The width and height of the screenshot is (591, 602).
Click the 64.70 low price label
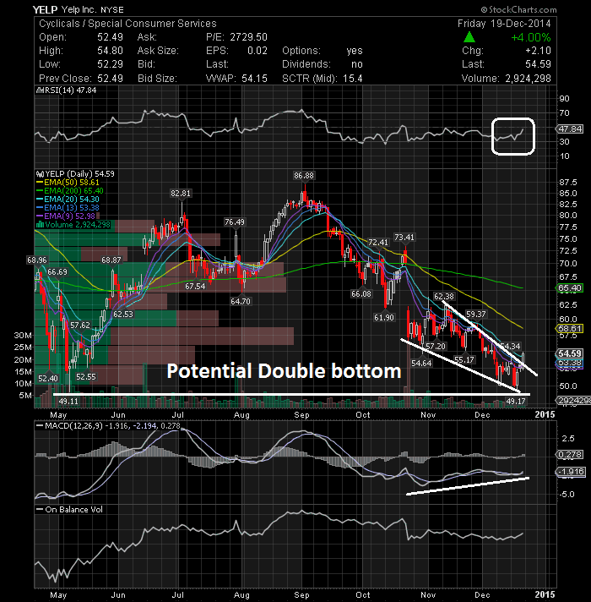[x=241, y=301]
